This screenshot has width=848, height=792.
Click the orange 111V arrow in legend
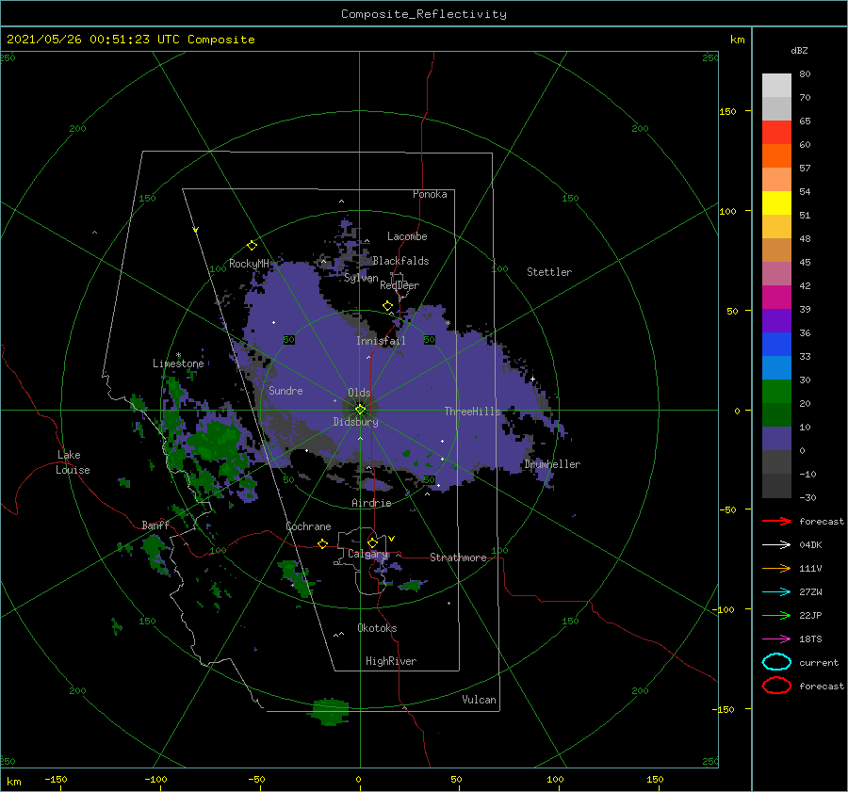point(776,568)
